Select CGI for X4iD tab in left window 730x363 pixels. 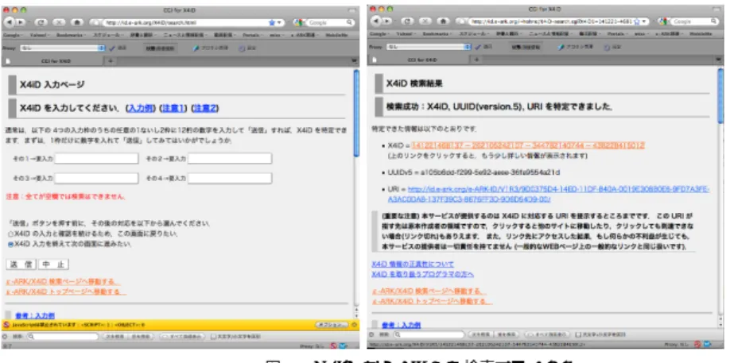56,61
